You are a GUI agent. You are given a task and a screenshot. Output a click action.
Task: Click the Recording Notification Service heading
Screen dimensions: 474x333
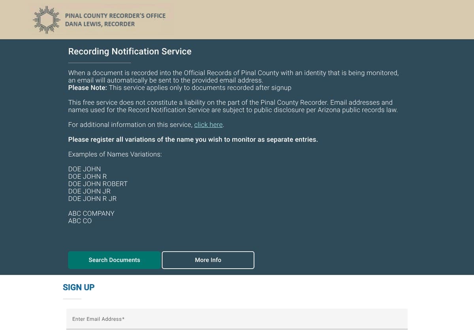click(130, 51)
